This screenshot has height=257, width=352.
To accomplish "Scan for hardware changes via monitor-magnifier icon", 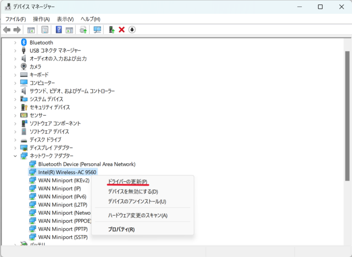I will pyautogui.click(x=97, y=29).
